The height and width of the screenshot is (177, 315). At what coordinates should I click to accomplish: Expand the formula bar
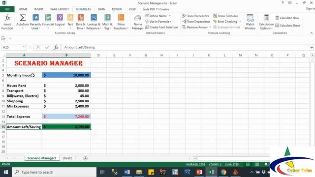312,47
